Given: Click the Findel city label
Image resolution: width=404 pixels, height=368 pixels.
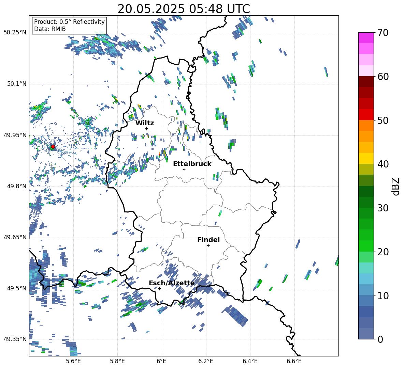Looking at the screenshot, I should pos(208,240).
